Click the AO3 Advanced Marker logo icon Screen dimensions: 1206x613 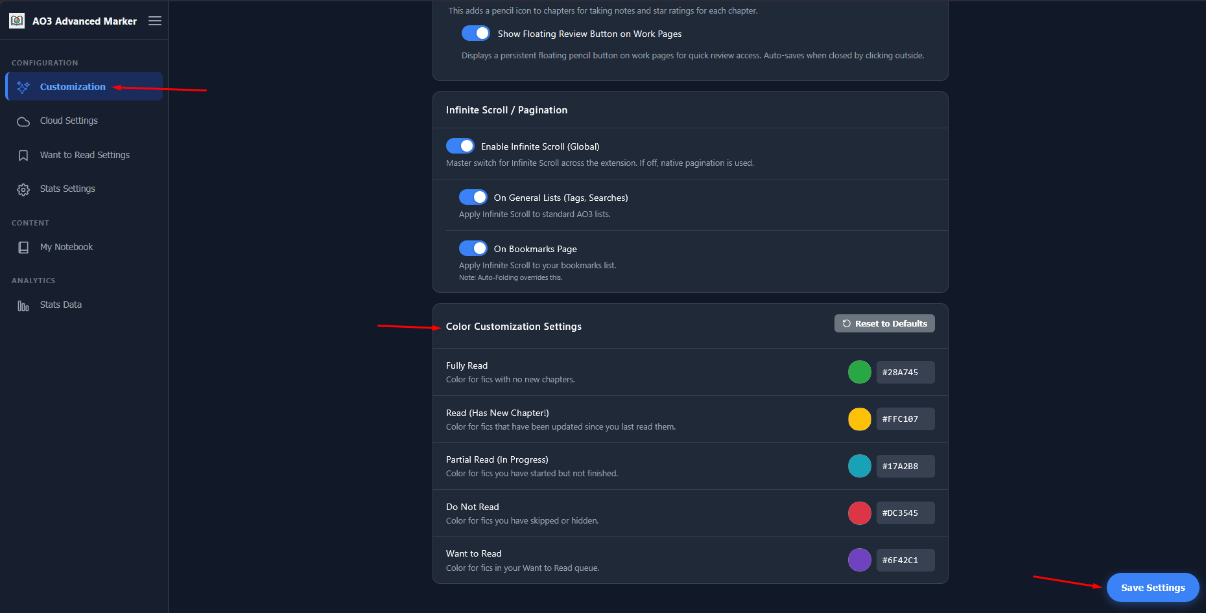coord(17,21)
